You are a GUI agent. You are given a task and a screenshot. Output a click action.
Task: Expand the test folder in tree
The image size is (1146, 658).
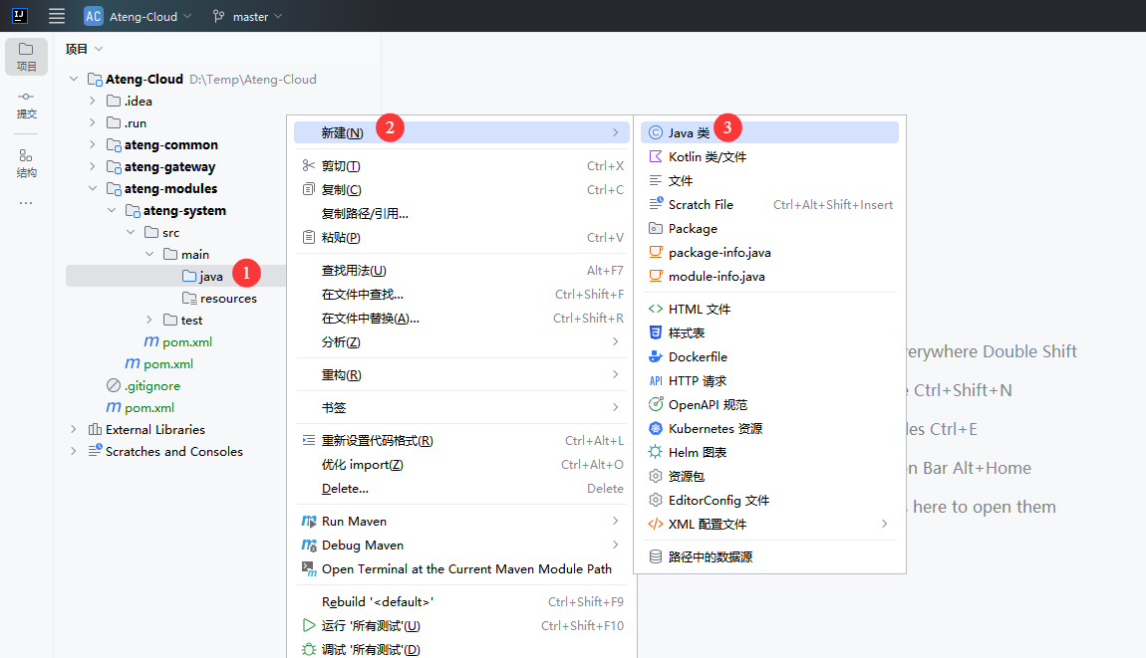click(x=149, y=320)
